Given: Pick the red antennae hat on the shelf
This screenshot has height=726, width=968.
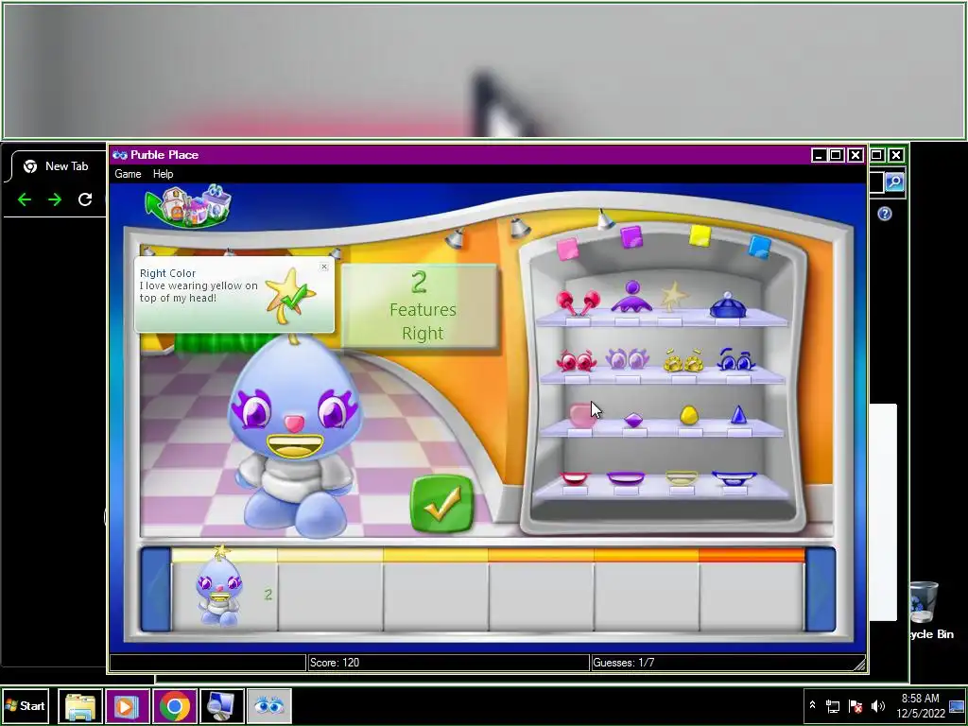Looking at the screenshot, I should (578, 302).
